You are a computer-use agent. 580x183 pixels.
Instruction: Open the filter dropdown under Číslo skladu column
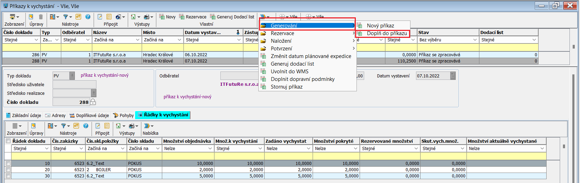pyautogui.click(x=158, y=149)
